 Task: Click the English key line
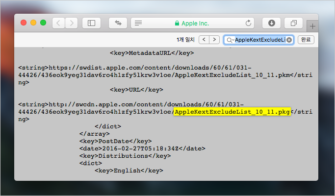[129, 171]
